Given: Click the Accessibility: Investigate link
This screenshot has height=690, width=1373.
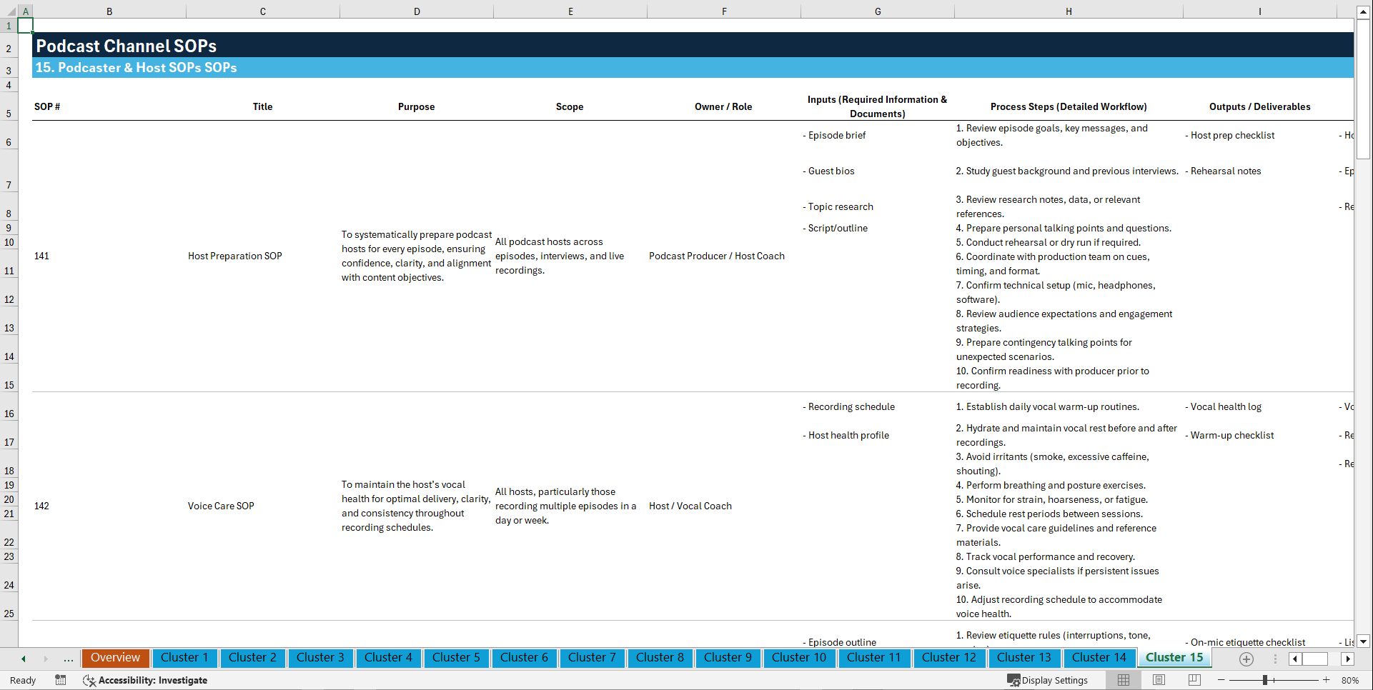Looking at the screenshot, I should pyautogui.click(x=152, y=680).
